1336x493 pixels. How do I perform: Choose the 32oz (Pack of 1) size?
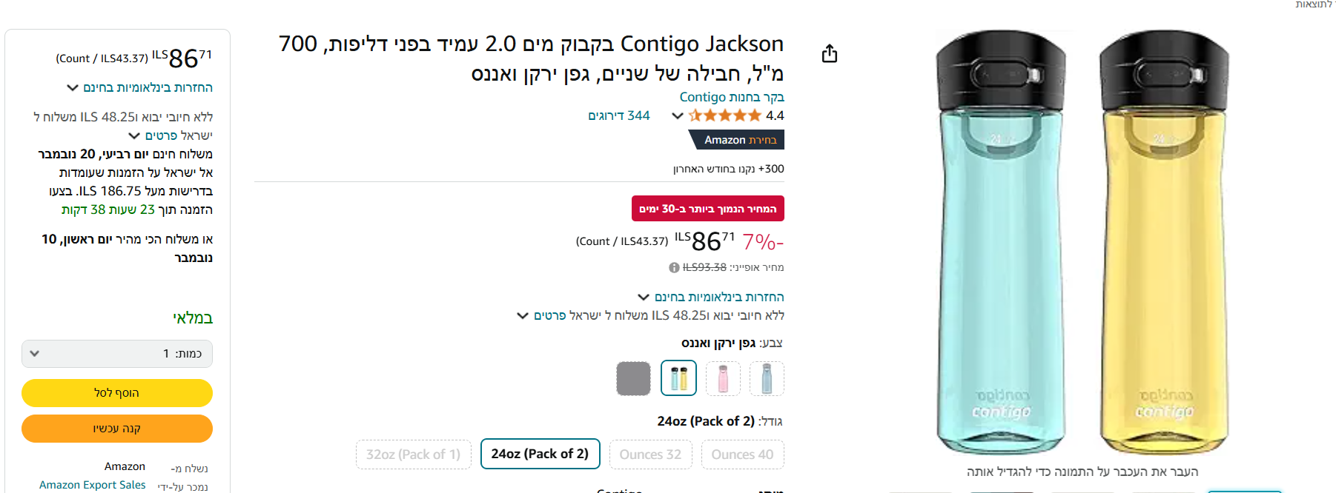click(x=413, y=454)
